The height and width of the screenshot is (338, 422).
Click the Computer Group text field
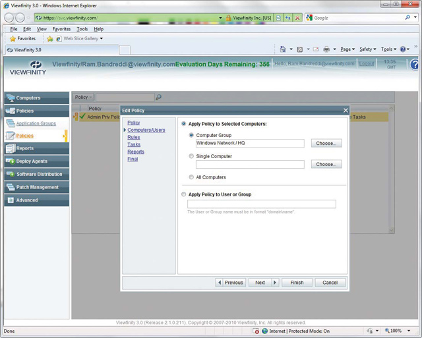(x=250, y=144)
